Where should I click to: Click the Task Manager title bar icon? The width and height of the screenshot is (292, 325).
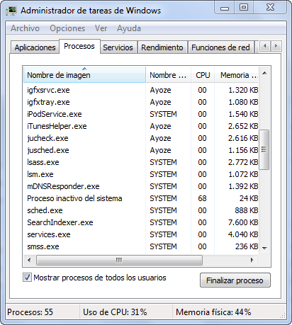click(x=12, y=11)
